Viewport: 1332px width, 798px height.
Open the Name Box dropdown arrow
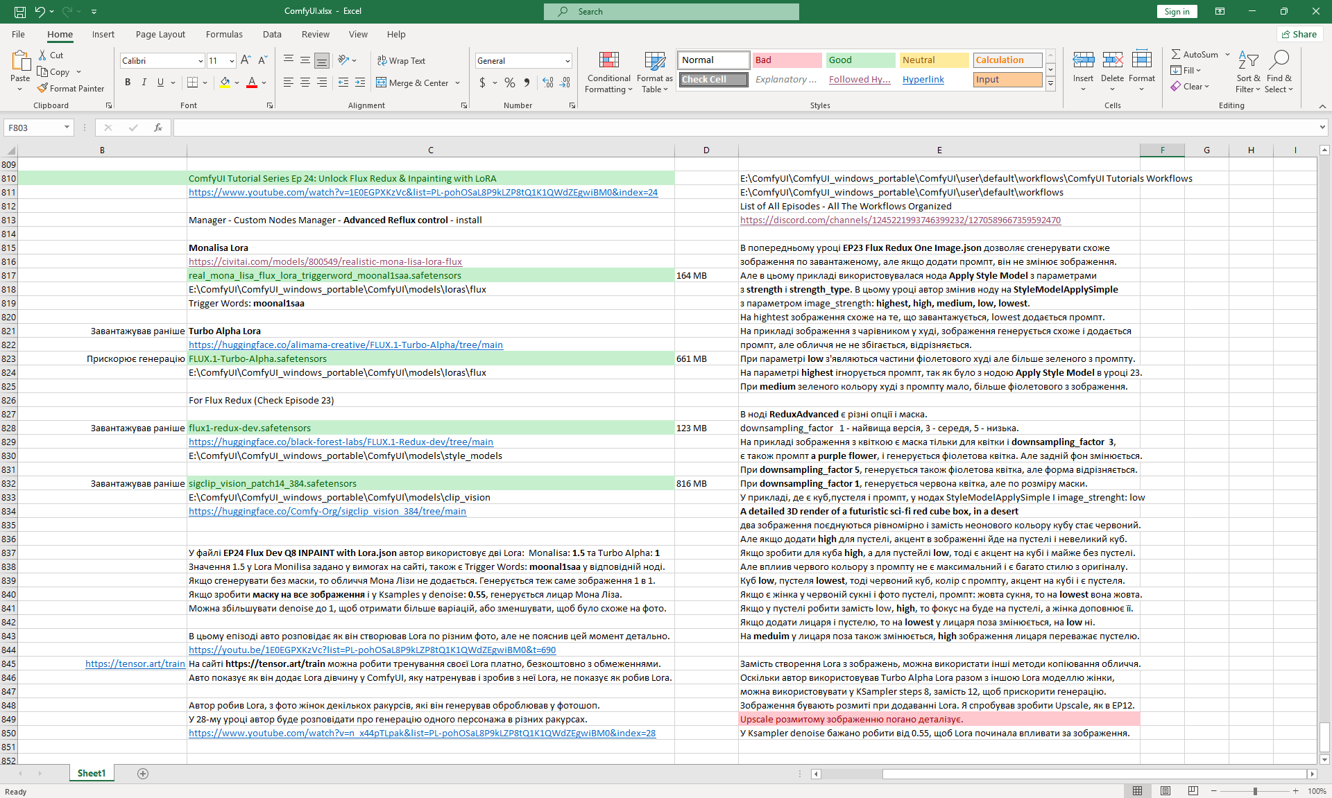point(67,128)
